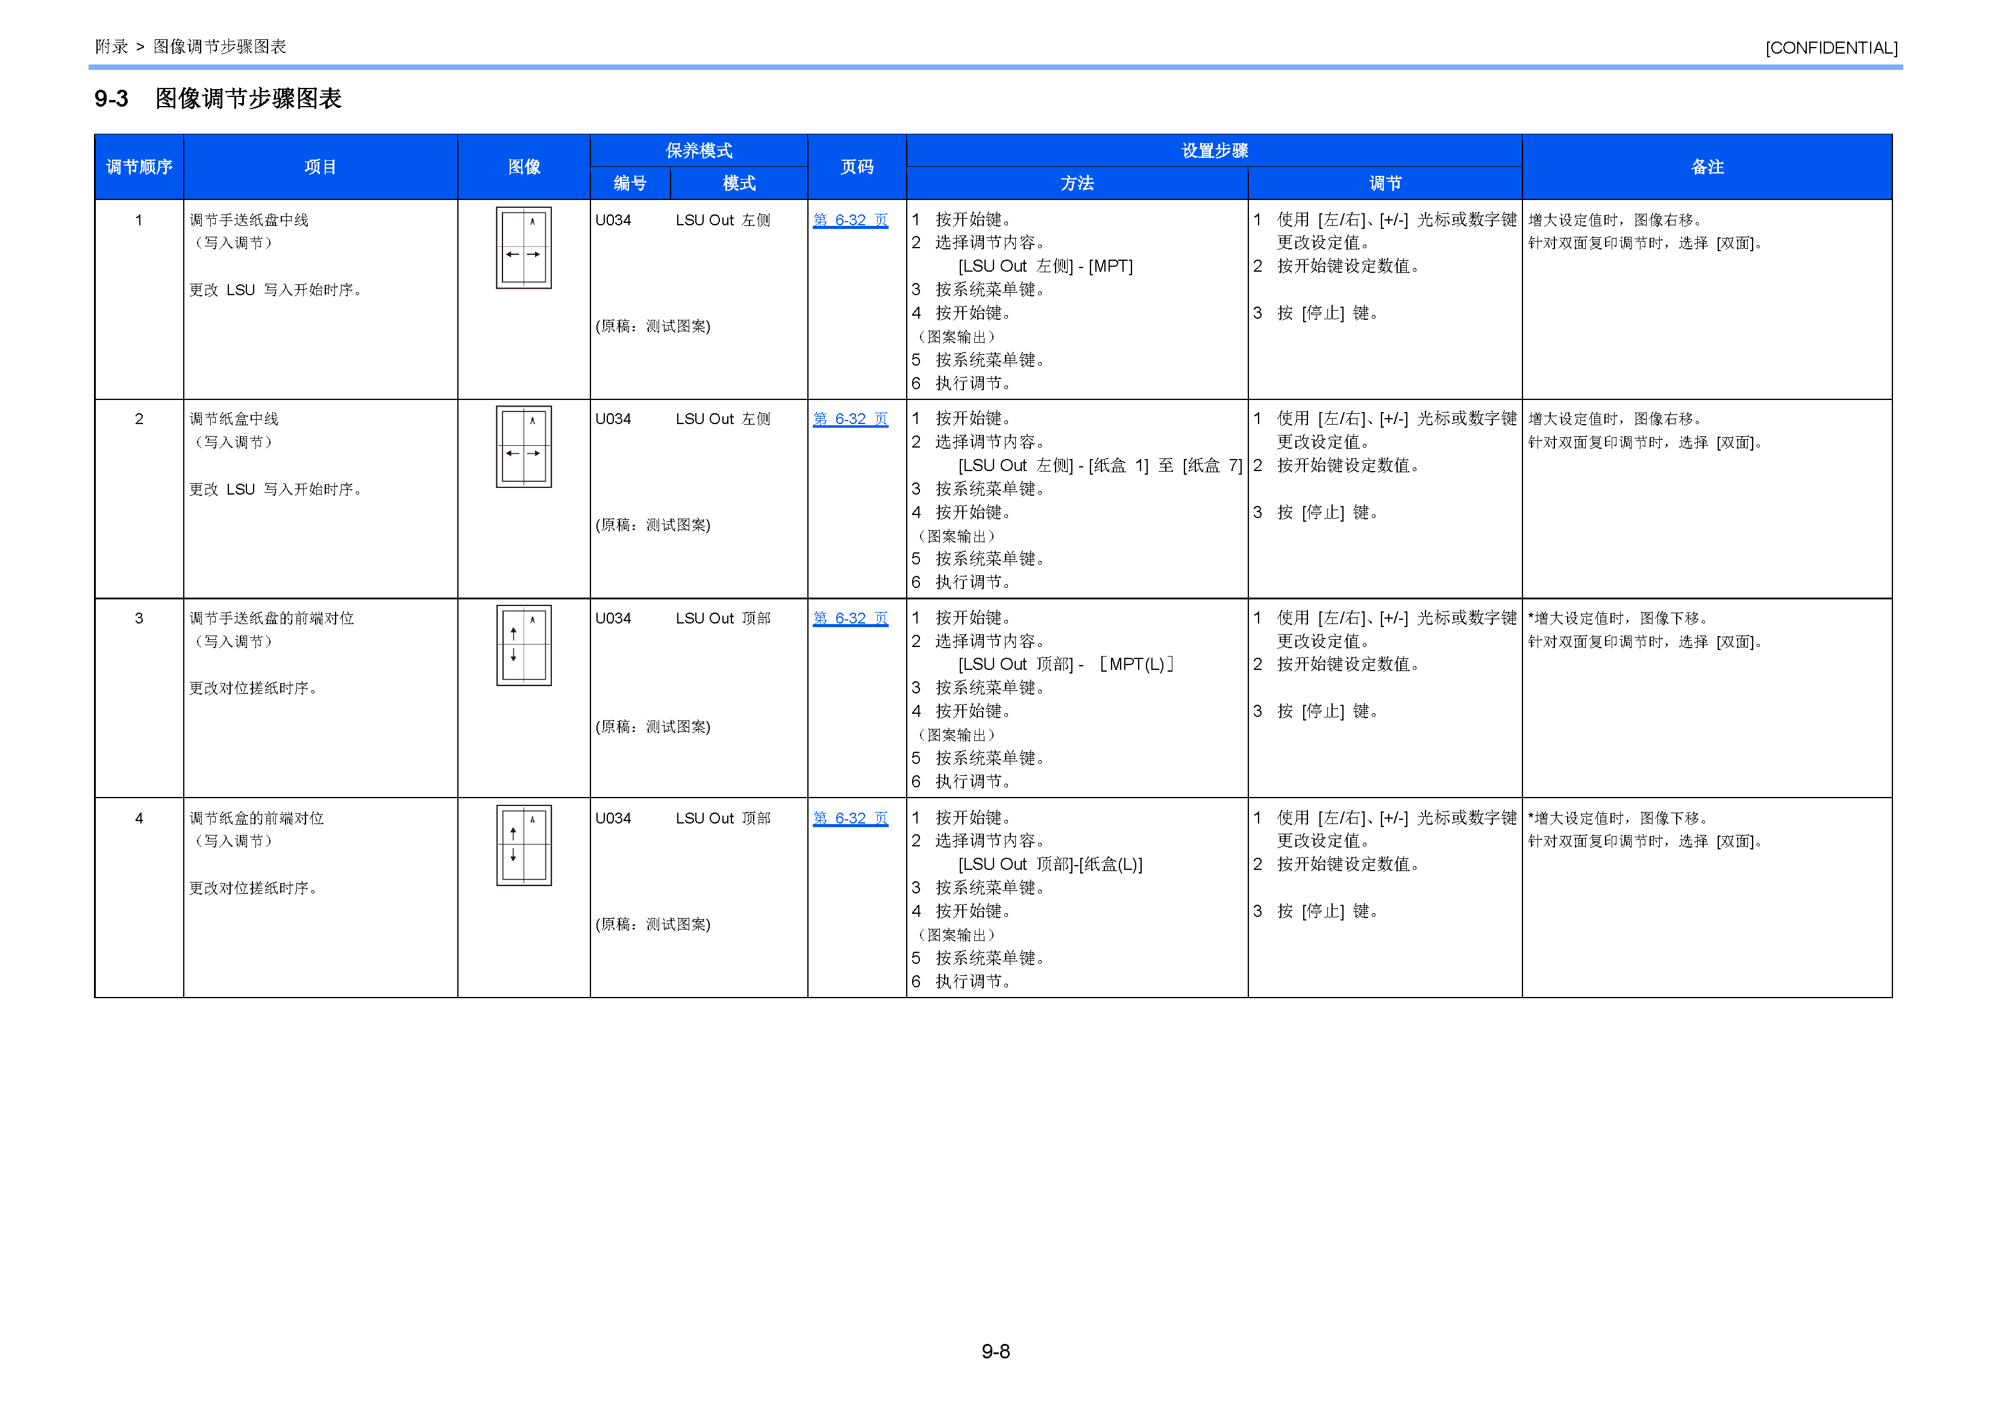Click 更改对位搓纸时序 in row 3
This screenshot has width=1993, height=1409.
pyautogui.click(x=254, y=689)
